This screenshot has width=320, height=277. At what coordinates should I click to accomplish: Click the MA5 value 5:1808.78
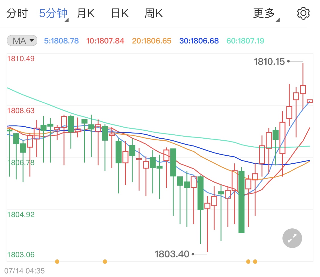(61, 41)
